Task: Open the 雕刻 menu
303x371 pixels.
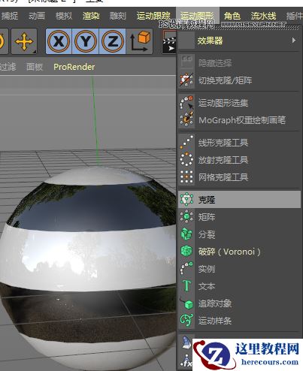Action: tap(118, 16)
